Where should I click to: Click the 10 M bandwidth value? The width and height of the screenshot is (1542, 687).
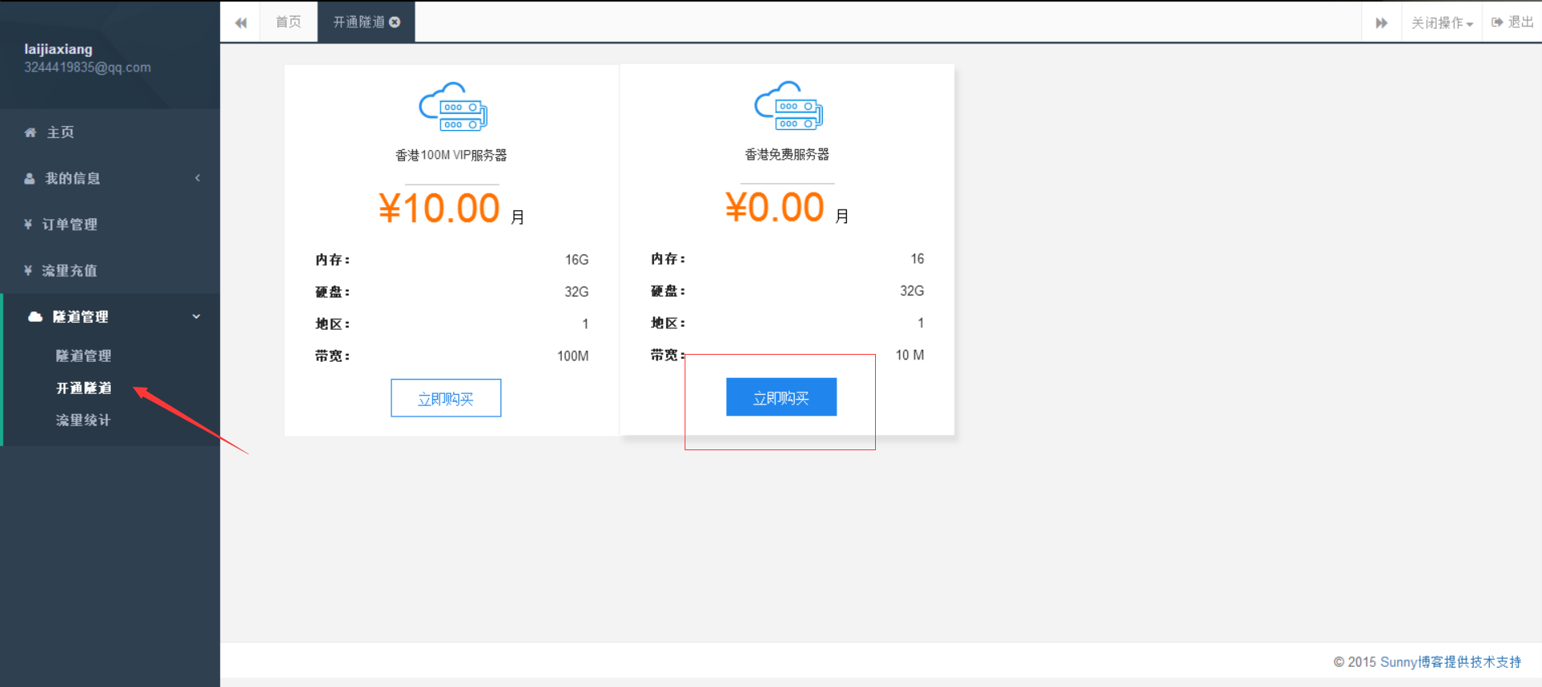(x=910, y=355)
